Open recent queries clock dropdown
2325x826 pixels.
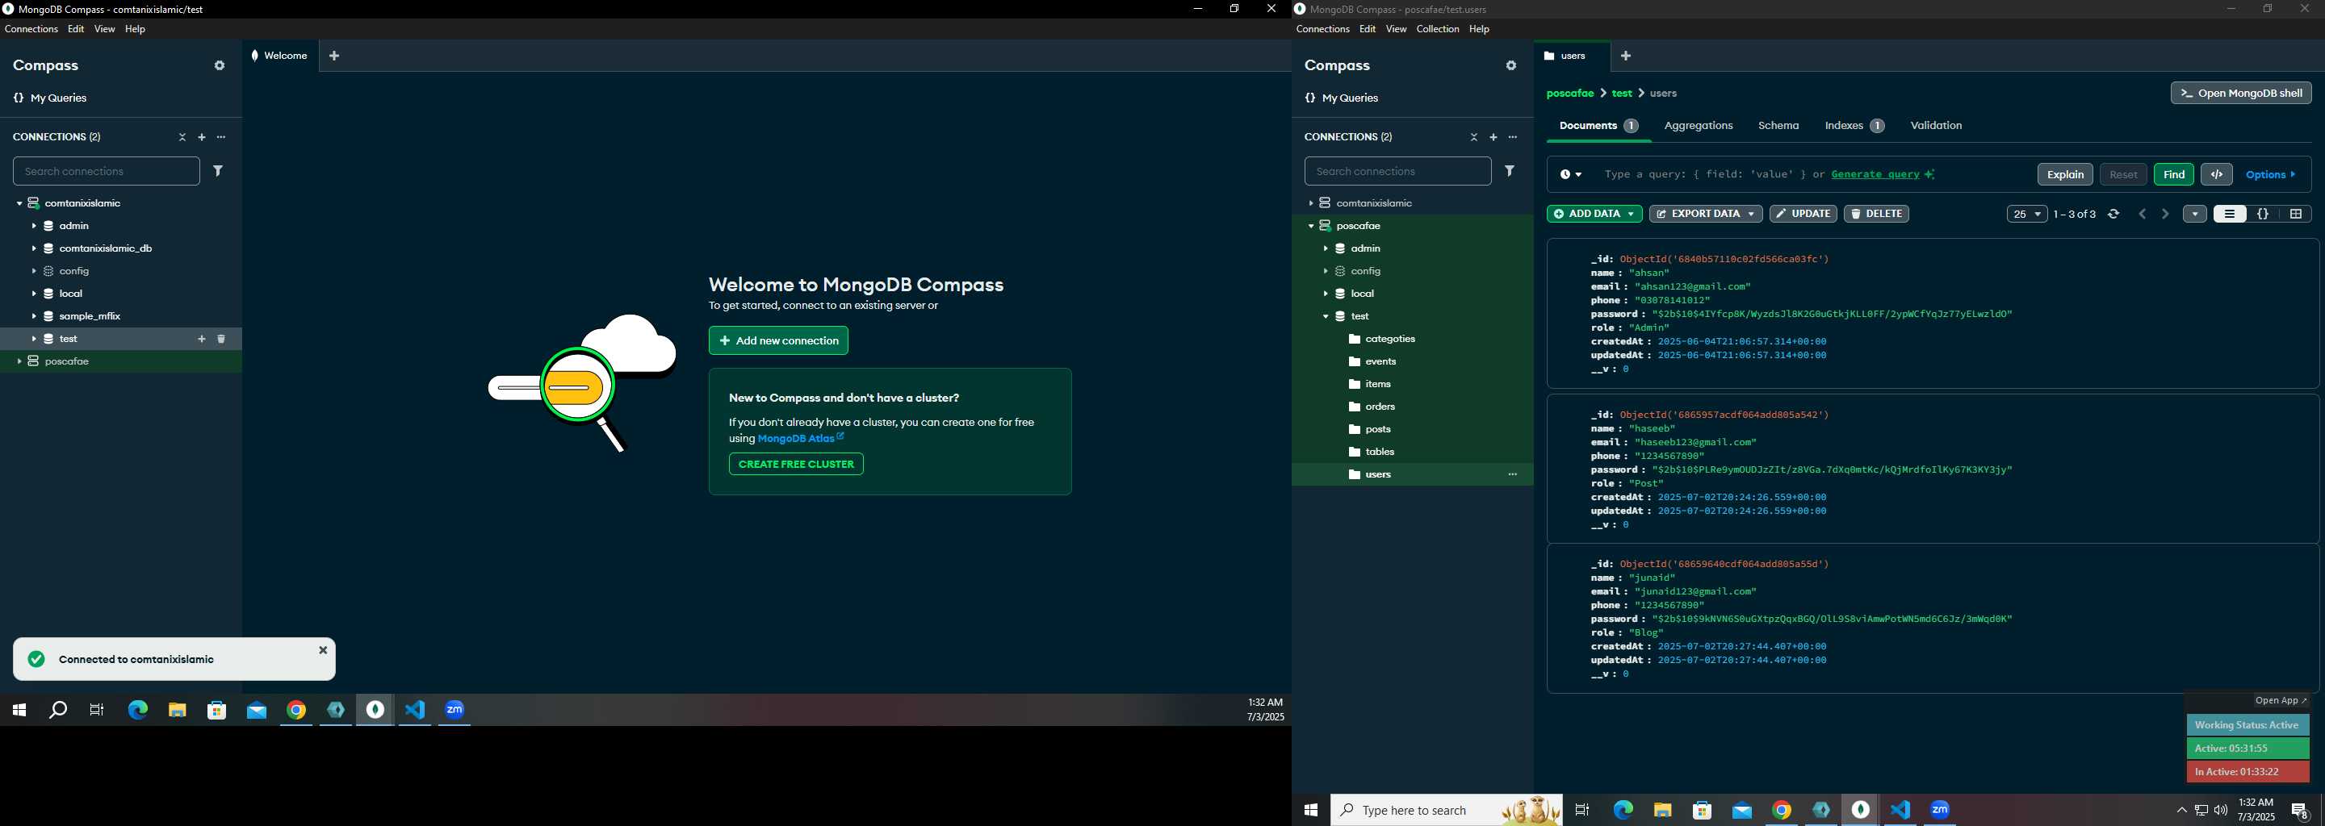[x=1570, y=175]
